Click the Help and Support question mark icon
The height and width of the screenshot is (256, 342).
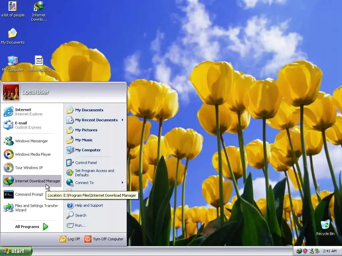click(70, 205)
